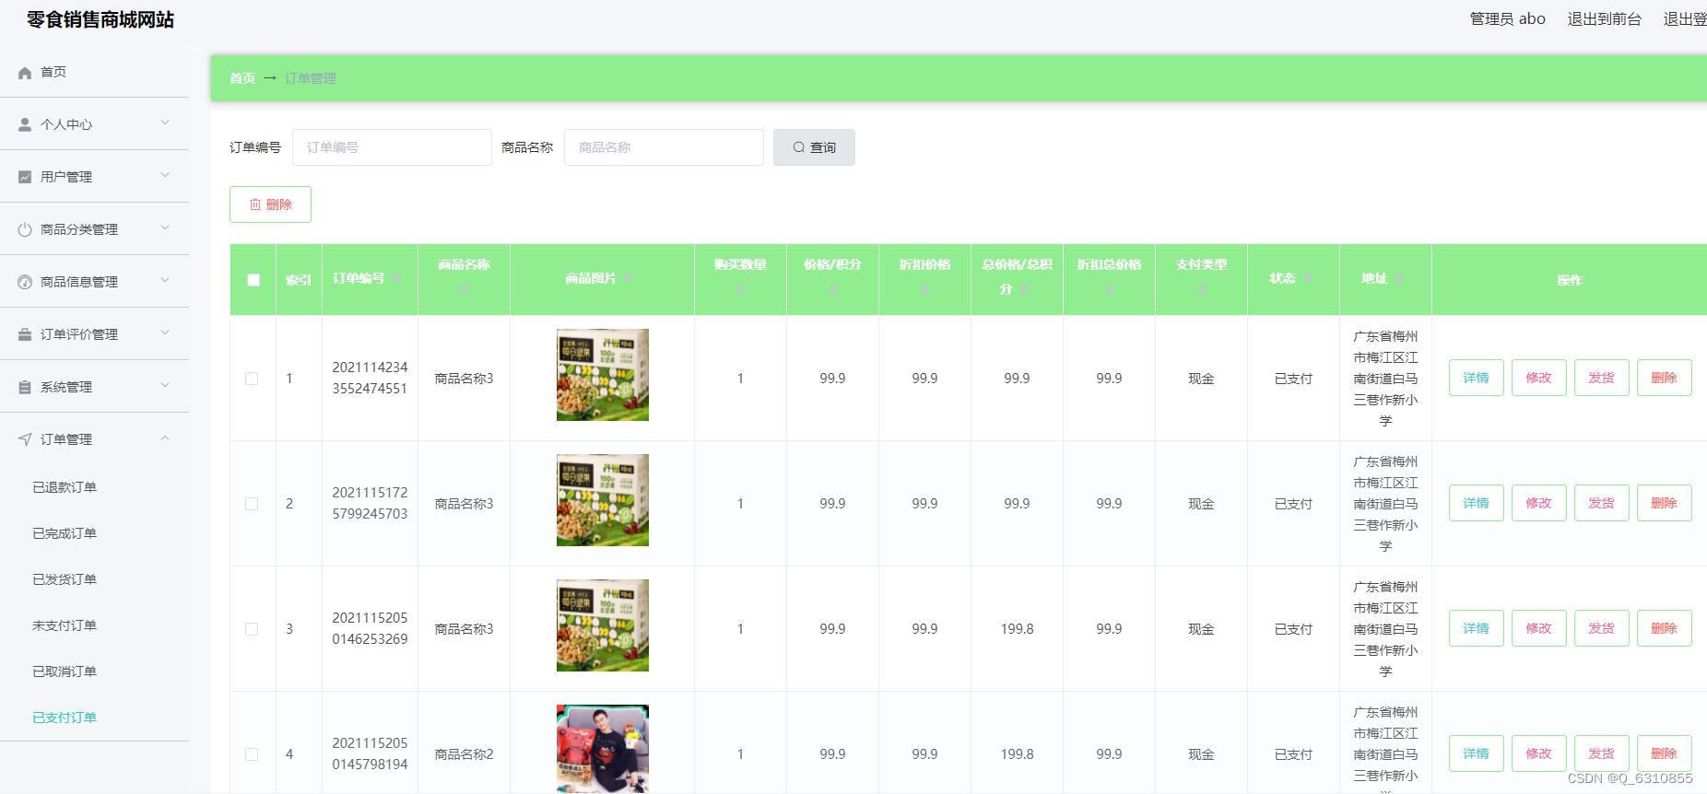Click the batch 删除 button above table
1707x794 pixels.
point(270,204)
